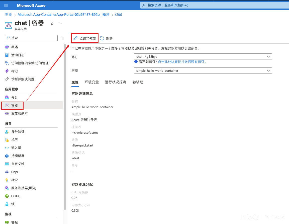Go to 主页 in the breadcrumb

click(9, 15)
